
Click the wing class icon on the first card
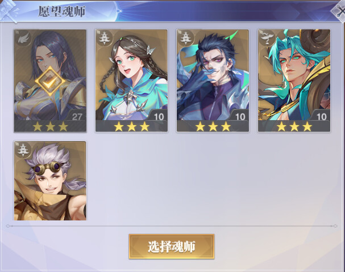24,39
